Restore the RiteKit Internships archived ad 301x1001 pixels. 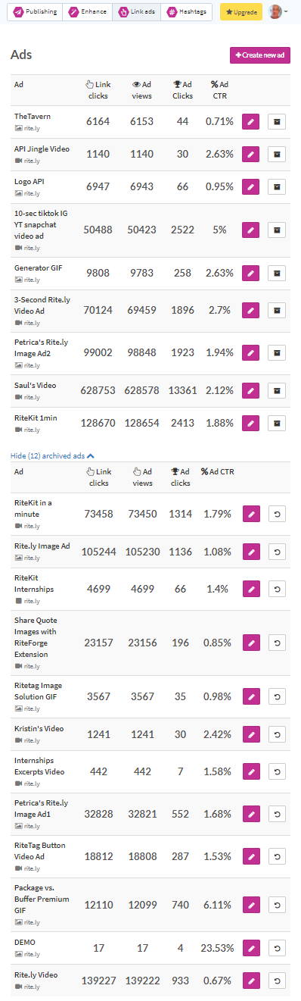[277, 589]
